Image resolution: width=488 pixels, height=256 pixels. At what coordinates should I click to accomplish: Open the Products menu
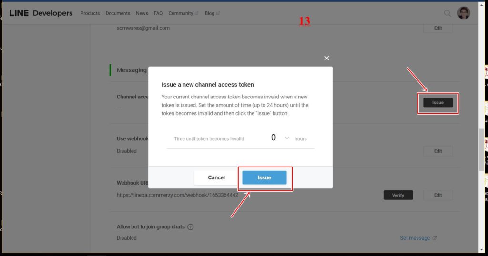click(90, 13)
